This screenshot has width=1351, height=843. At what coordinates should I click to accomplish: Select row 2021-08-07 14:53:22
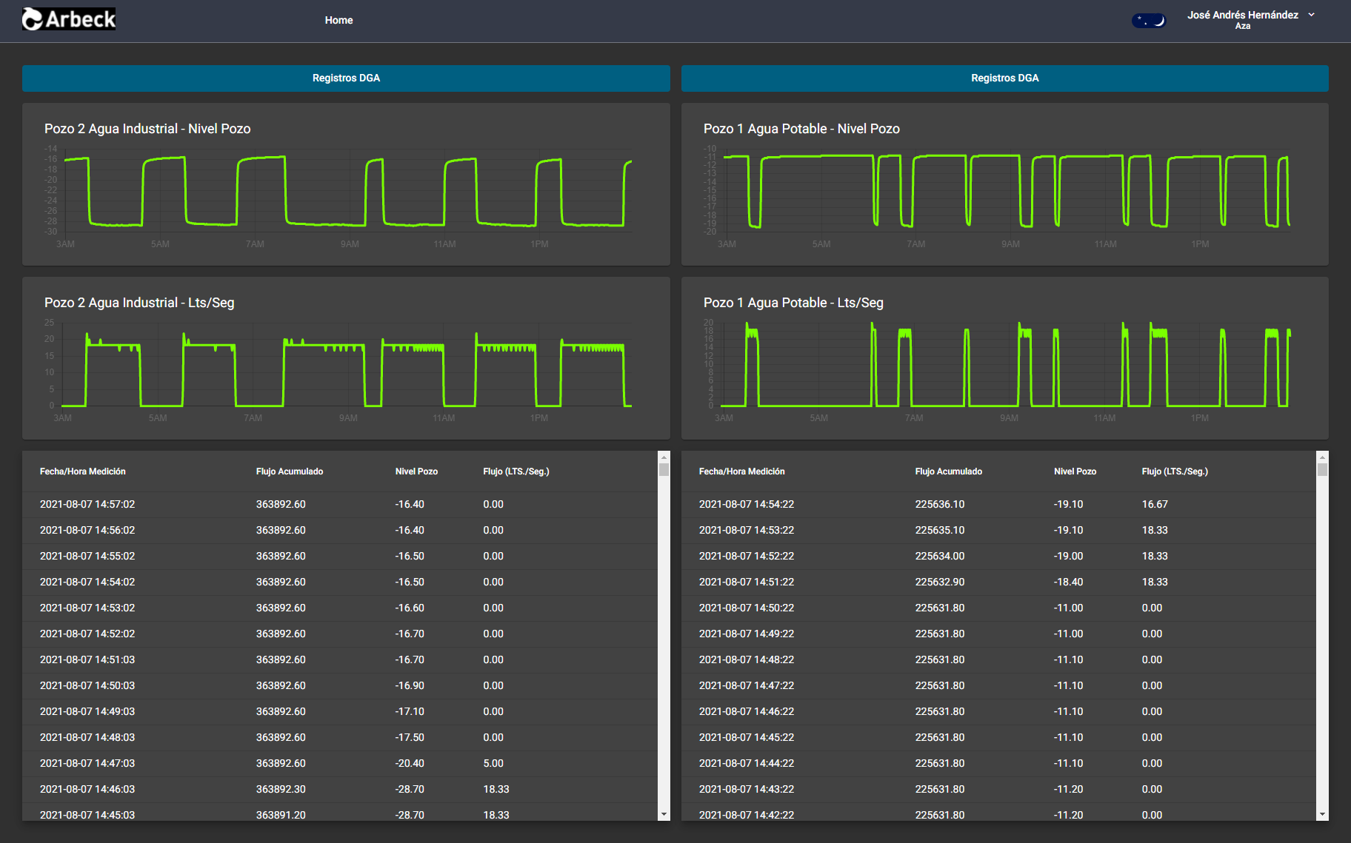[998, 530]
